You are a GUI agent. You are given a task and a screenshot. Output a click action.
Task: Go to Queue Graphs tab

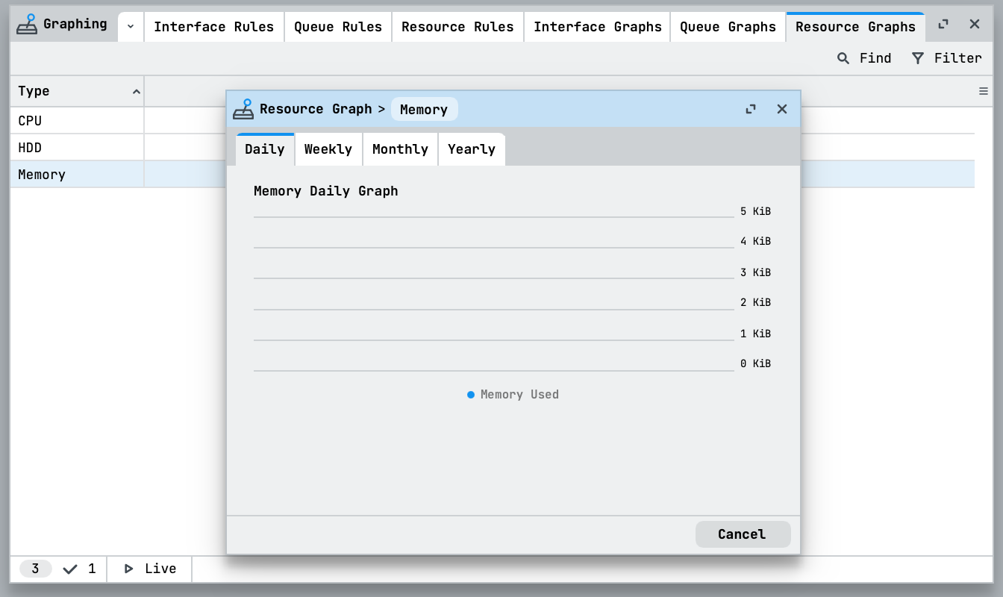click(728, 27)
